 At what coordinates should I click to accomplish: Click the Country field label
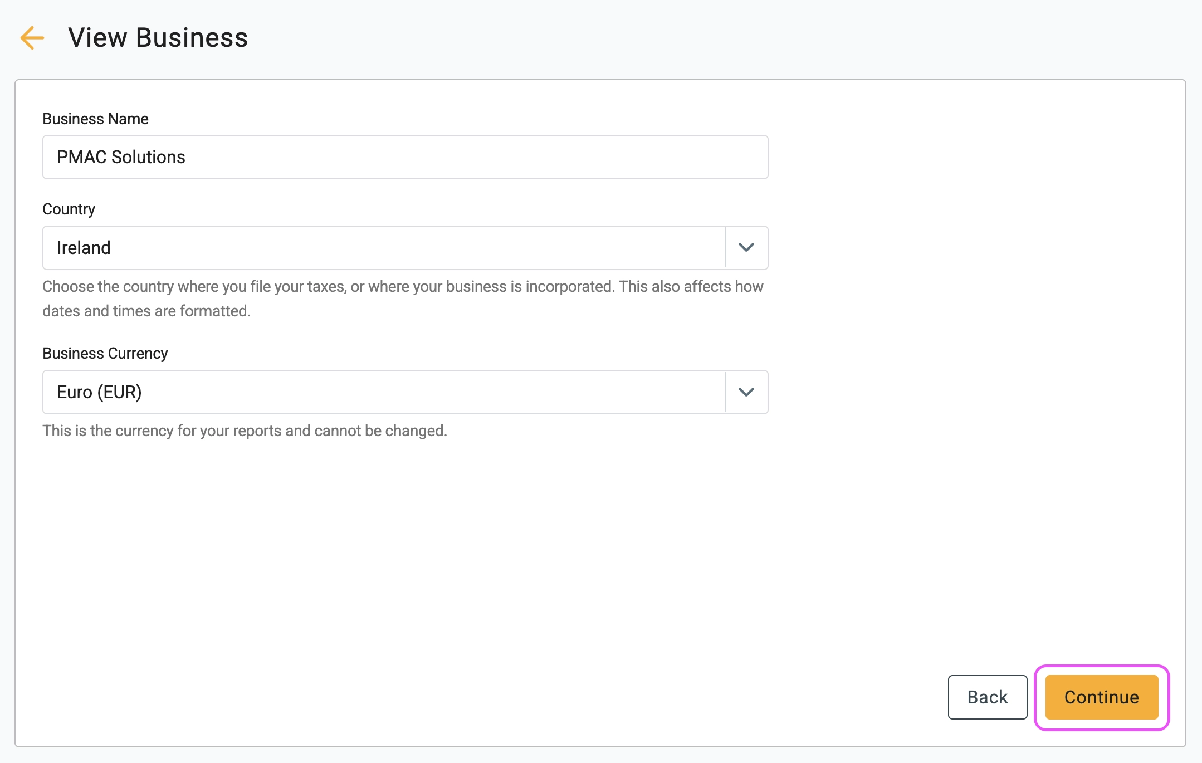(69, 209)
